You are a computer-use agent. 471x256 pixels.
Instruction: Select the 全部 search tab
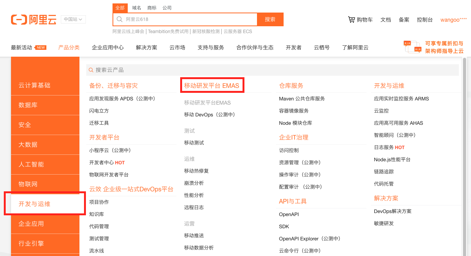point(120,8)
